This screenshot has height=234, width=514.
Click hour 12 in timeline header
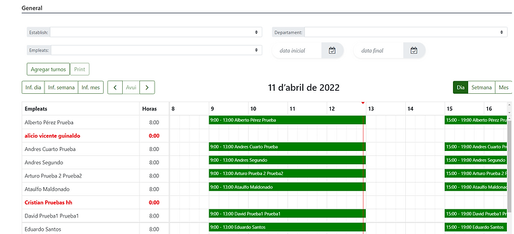pos(331,109)
